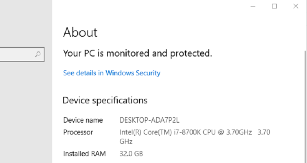Focus the settings search input box
The width and height of the screenshot is (307, 163).
[x=17, y=55]
